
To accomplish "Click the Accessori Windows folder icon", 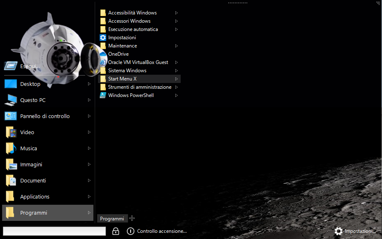I will click(x=103, y=21).
